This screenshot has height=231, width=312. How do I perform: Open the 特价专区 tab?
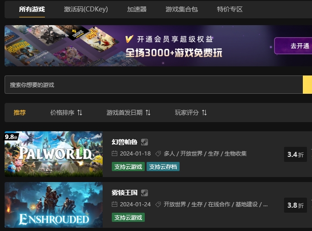(230, 9)
